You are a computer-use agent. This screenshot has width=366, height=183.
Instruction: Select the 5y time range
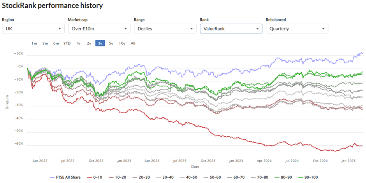pyautogui.click(x=111, y=43)
